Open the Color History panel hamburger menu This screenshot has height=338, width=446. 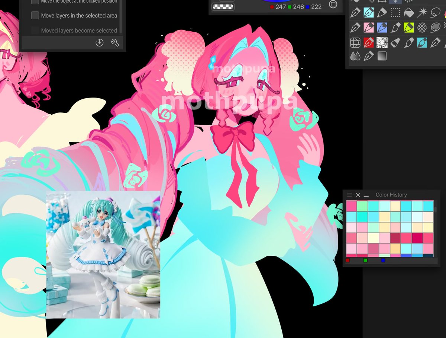[x=349, y=195]
